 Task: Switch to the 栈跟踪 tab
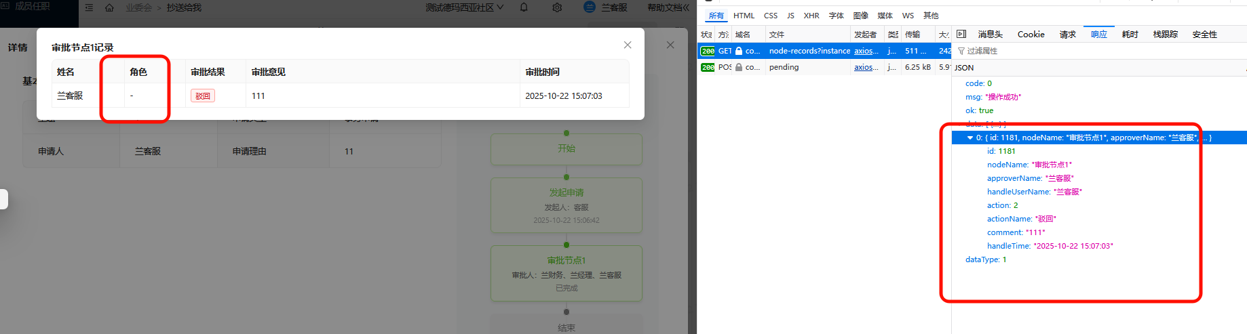1166,35
